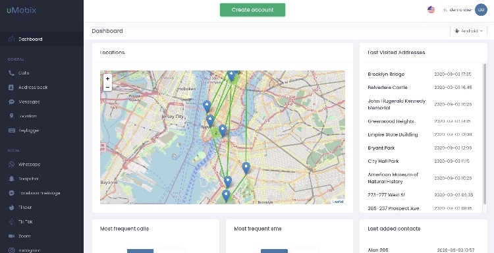Zoom out on the map
The width and height of the screenshot is (494, 253).
[107, 87]
